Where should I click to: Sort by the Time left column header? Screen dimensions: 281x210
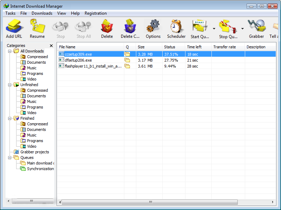[198, 47]
